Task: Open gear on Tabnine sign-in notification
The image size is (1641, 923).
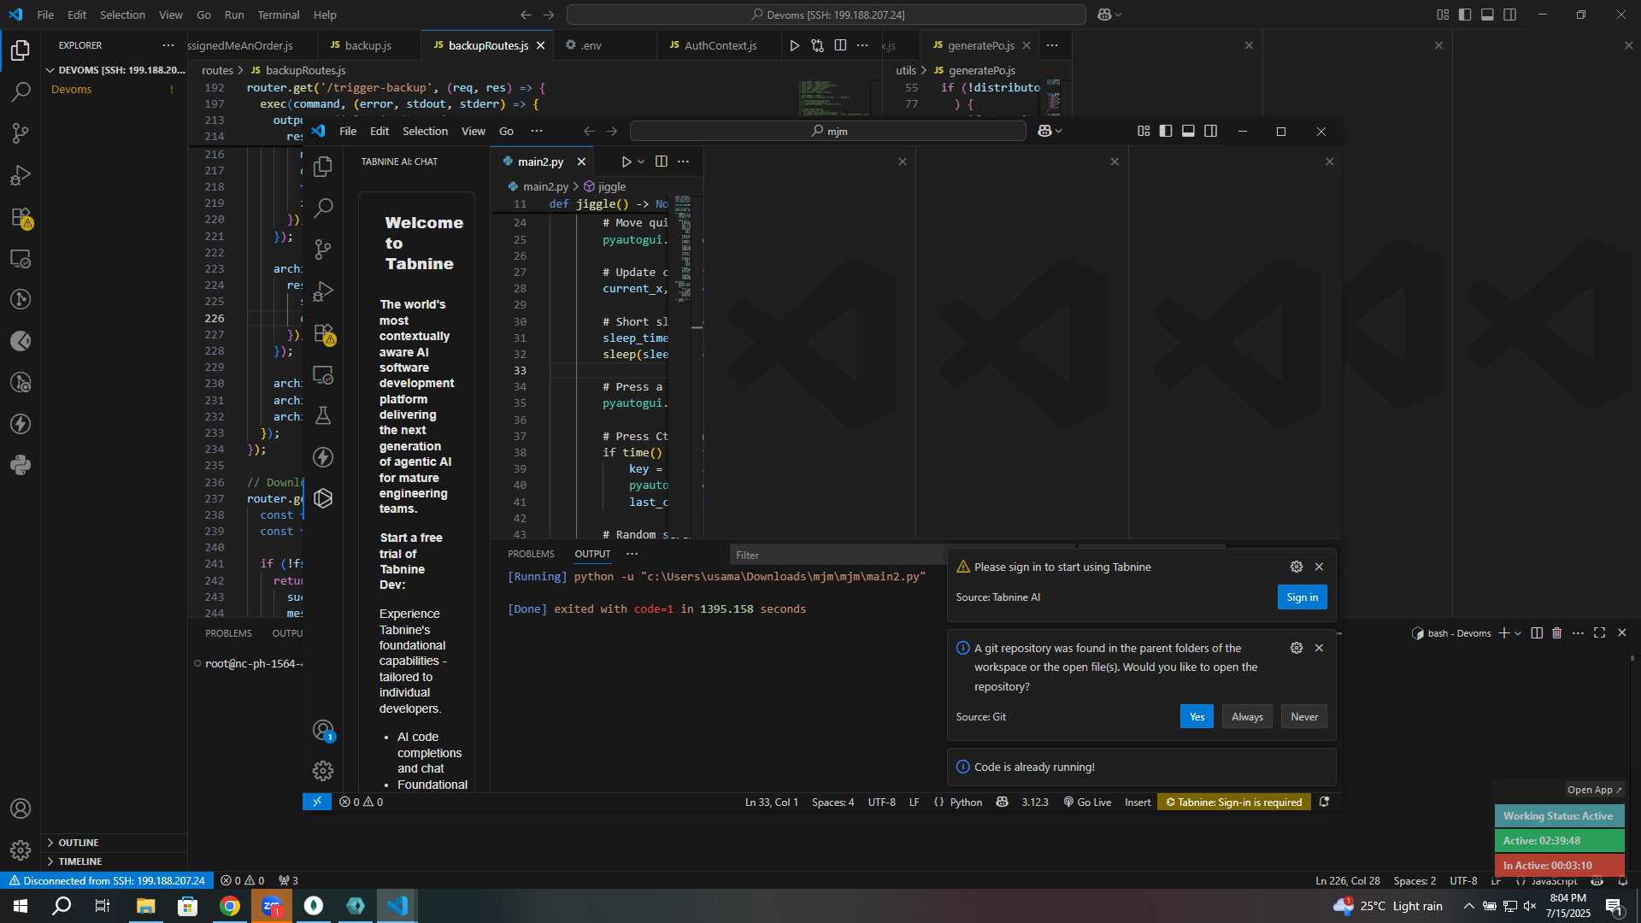Action: coord(1297,567)
